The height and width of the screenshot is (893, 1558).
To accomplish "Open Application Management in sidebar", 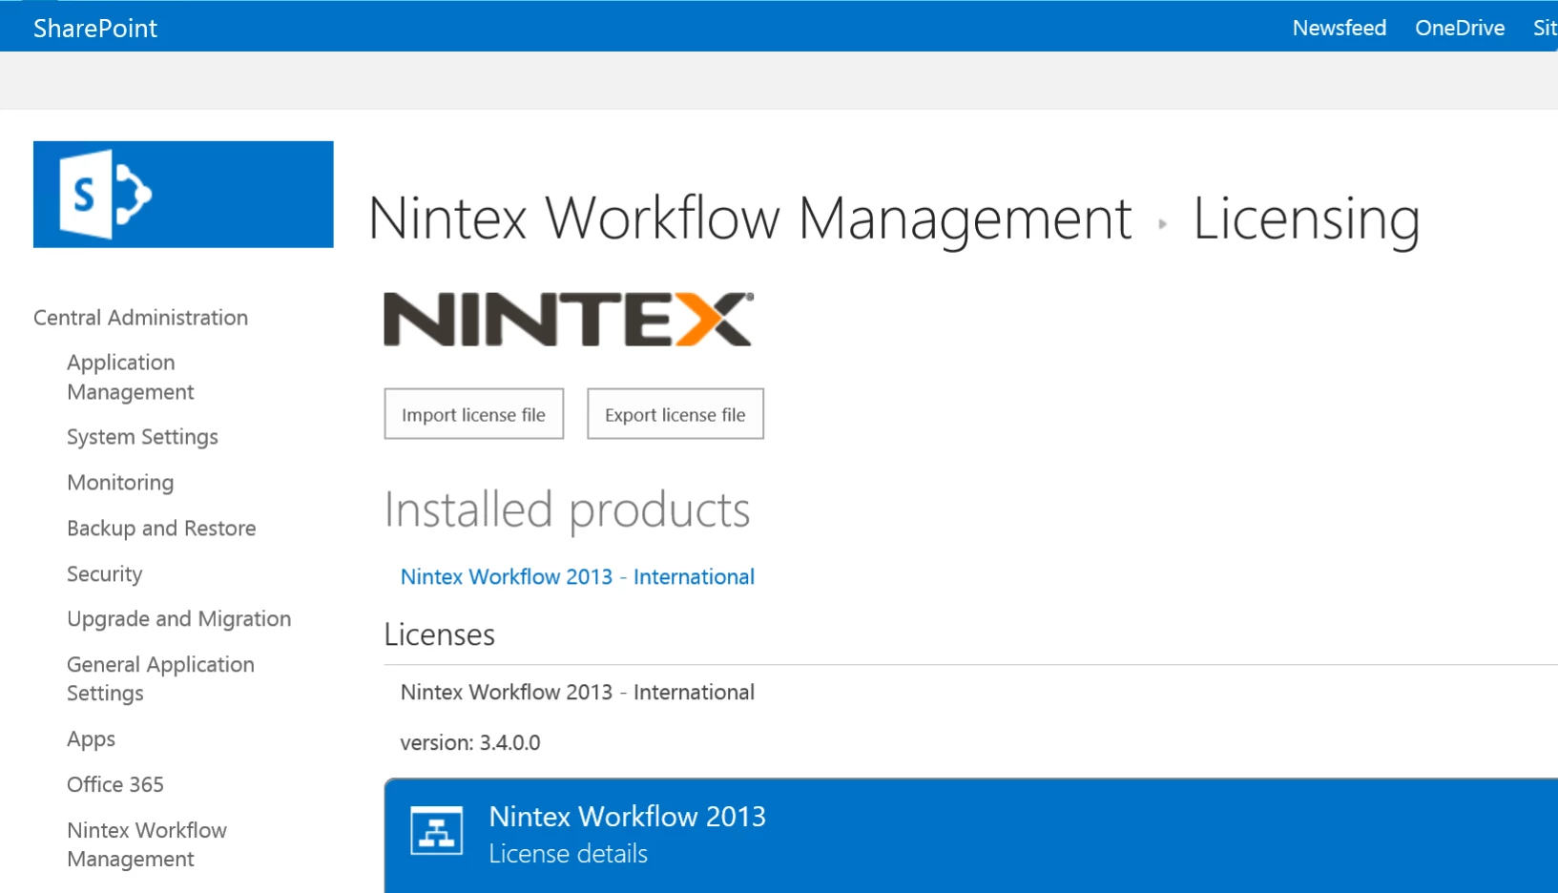I will coord(131,377).
